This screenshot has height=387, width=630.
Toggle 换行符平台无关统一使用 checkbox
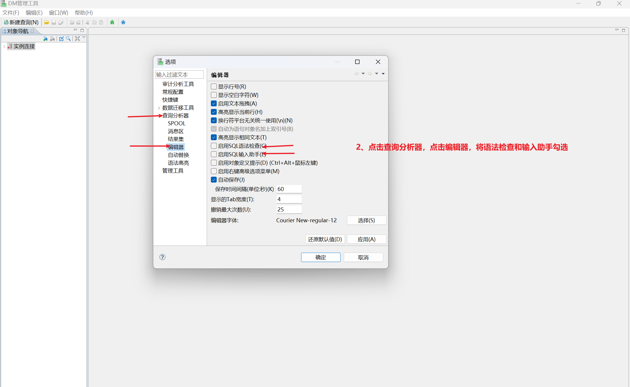214,120
